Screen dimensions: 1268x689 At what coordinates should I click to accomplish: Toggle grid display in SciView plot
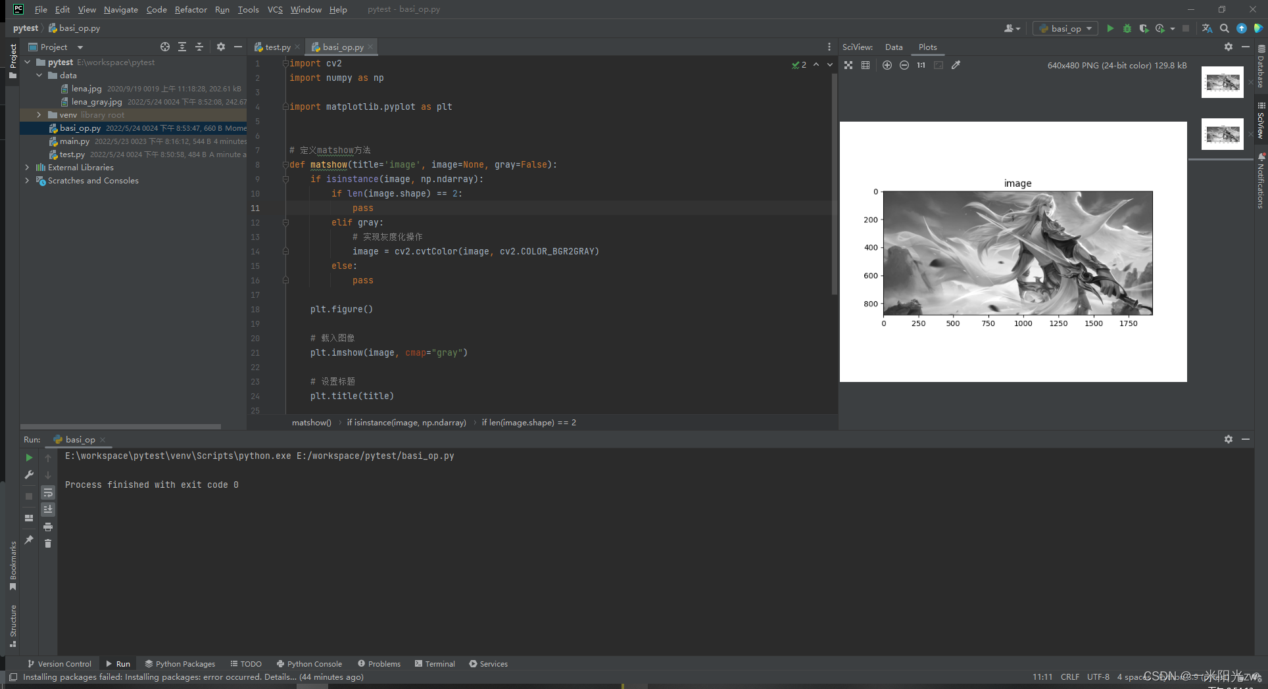866,65
